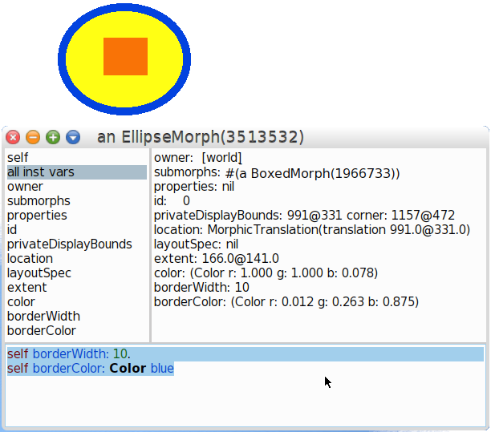491x432 pixels.
Task: Select 'self' in the inspector list
Action: pos(18,158)
